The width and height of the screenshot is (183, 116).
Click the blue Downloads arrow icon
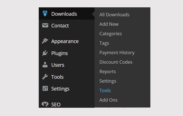45,13
